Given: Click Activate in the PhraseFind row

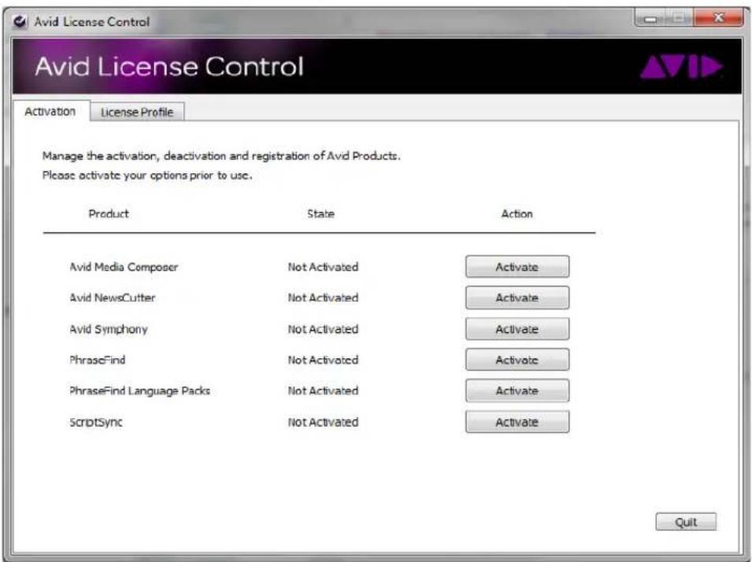Looking at the screenshot, I should (x=517, y=360).
